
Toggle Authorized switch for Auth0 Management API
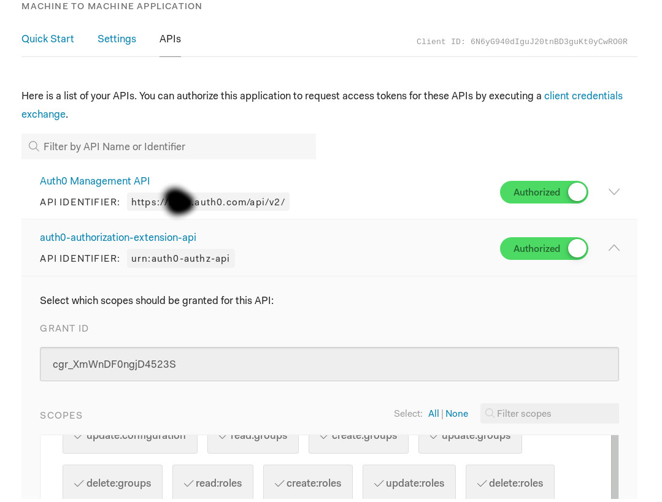pyautogui.click(x=544, y=192)
